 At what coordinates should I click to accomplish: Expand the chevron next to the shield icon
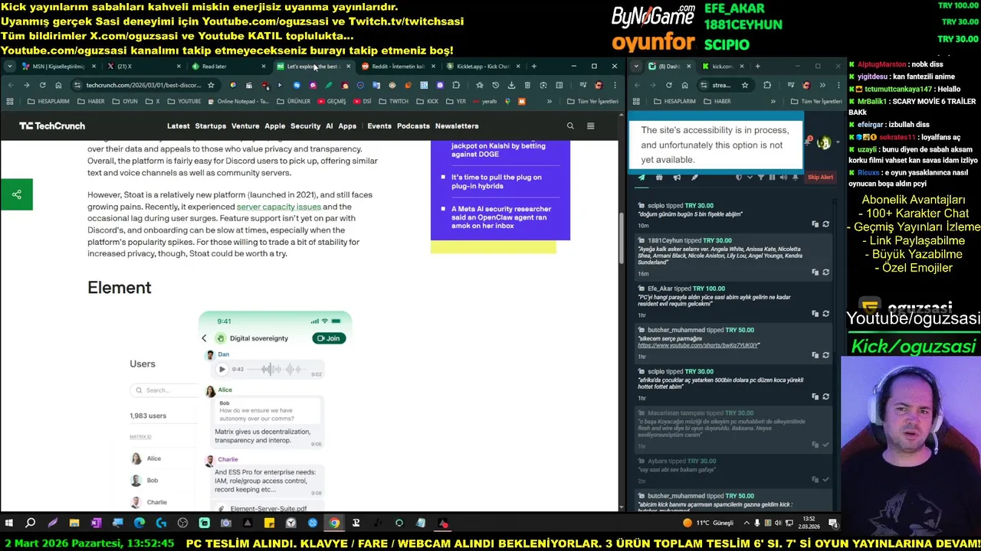tap(750, 178)
